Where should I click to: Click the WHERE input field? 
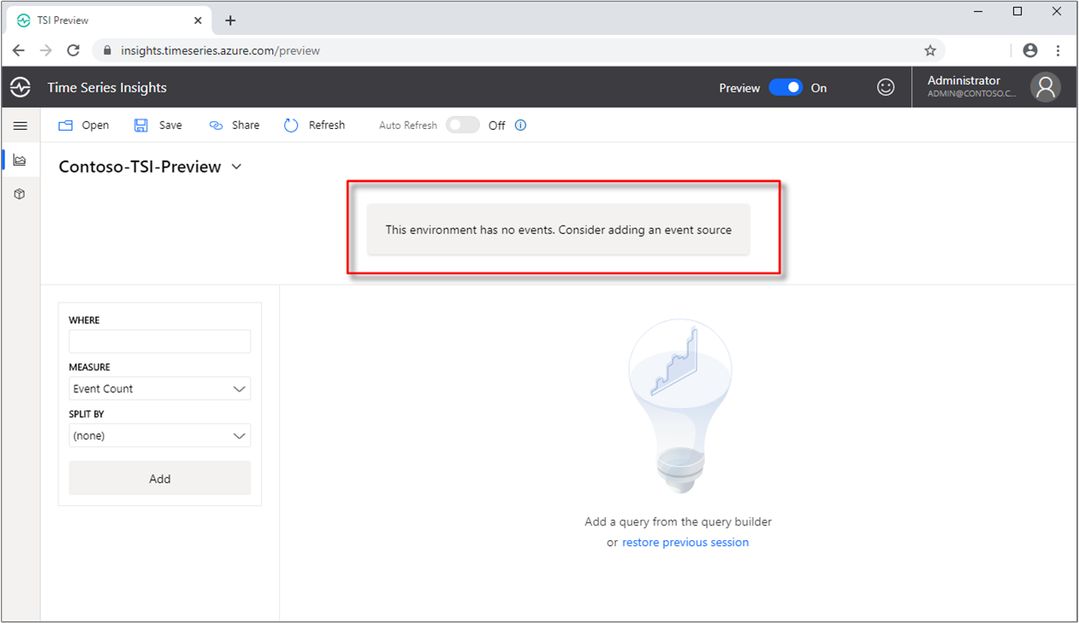point(160,342)
